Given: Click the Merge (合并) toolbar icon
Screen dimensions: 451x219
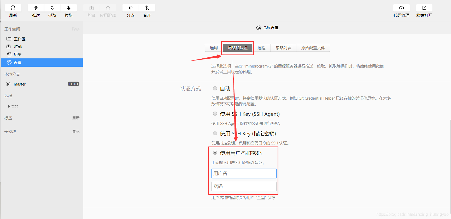Looking at the screenshot, I should click(147, 8).
